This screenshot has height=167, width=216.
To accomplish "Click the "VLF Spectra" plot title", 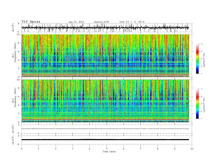I will [x=31, y=22].
